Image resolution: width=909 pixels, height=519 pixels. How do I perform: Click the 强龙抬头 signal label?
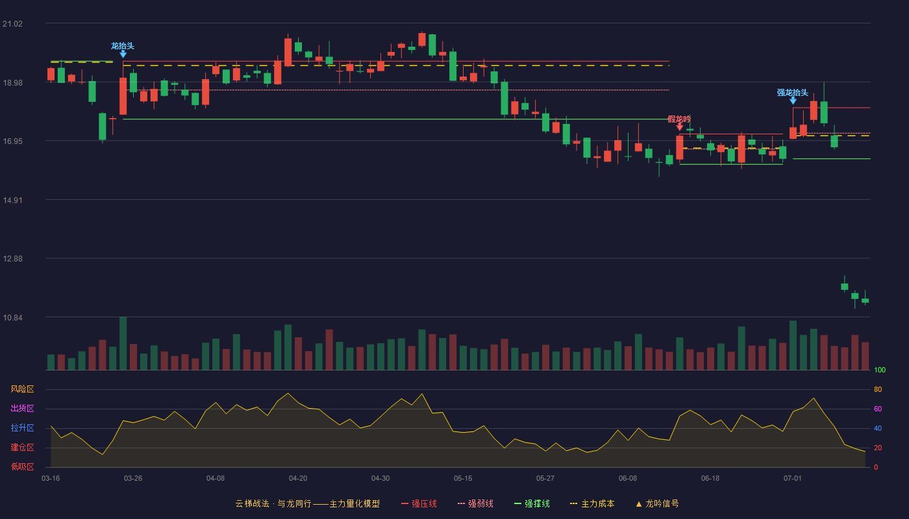tap(793, 92)
